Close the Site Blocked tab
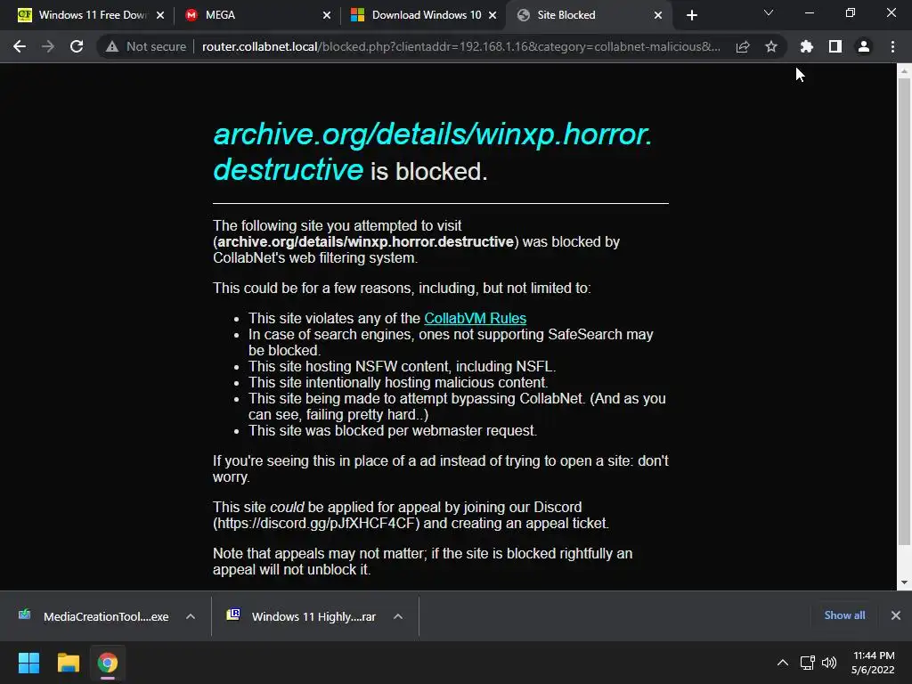This screenshot has height=684, width=912. pos(658,15)
